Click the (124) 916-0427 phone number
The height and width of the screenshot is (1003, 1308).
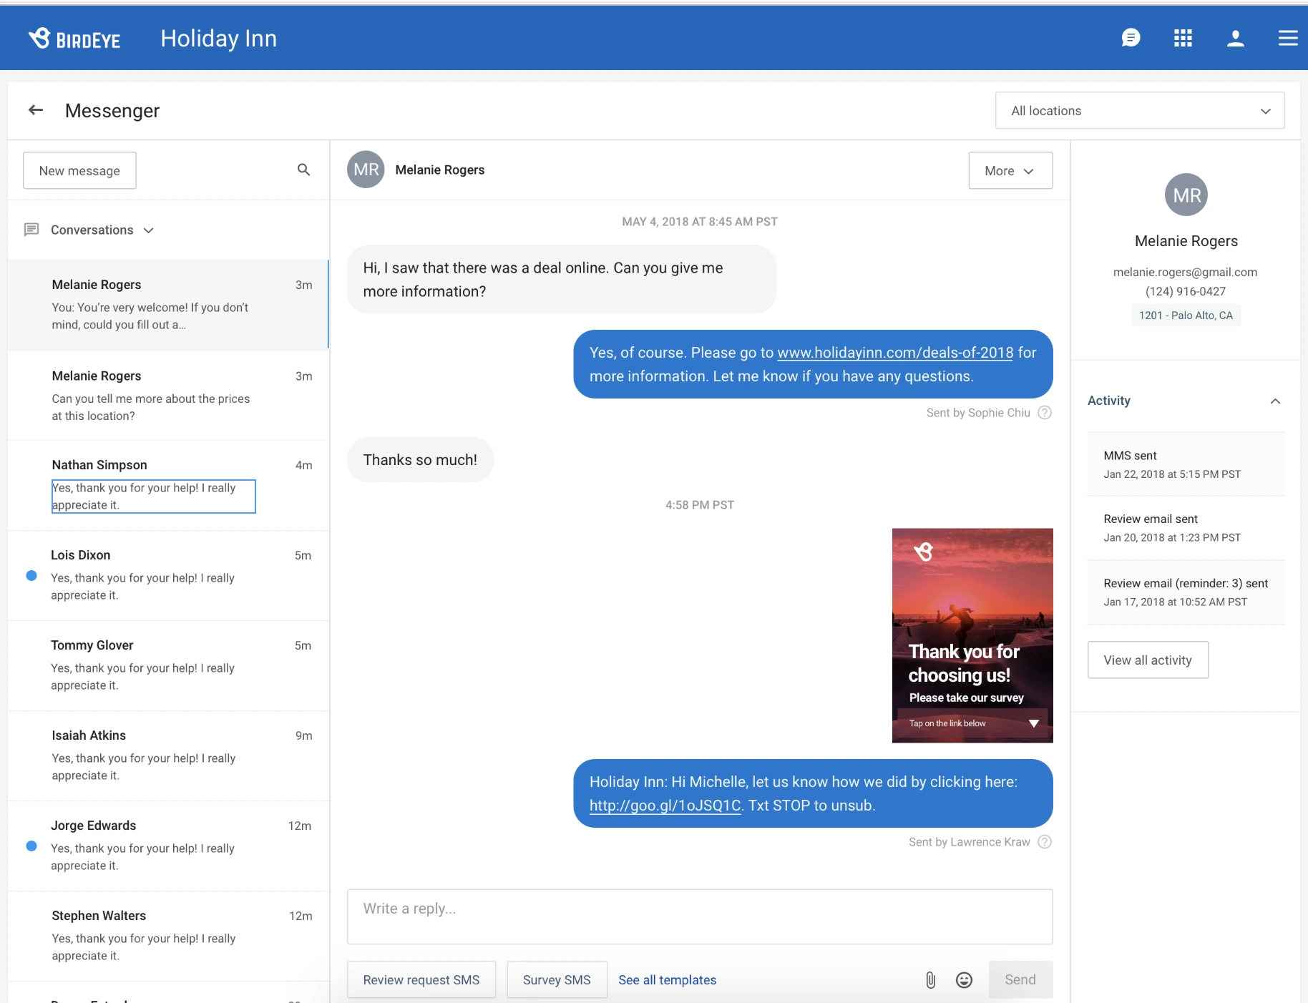pos(1185,291)
